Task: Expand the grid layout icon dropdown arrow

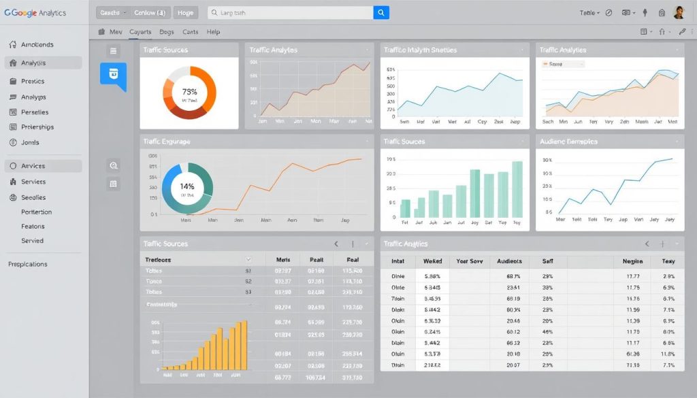Action: [x=651, y=31]
